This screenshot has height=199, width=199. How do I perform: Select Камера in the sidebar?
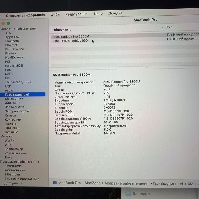click(x=11, y=115)
